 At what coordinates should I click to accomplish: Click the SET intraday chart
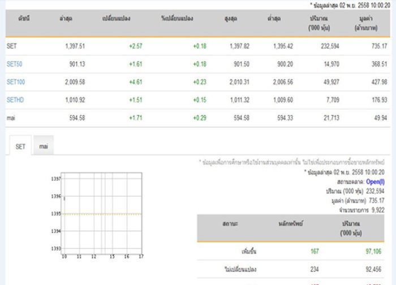point(101,213)
